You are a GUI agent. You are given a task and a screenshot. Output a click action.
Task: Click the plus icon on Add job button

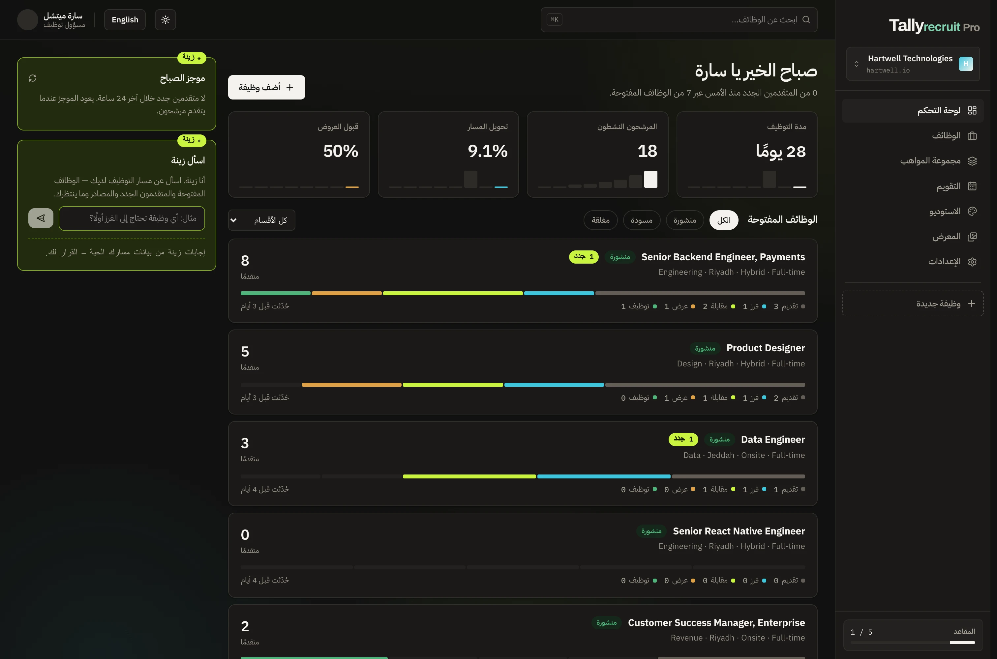pyautogui.click(x=290, y=87)
